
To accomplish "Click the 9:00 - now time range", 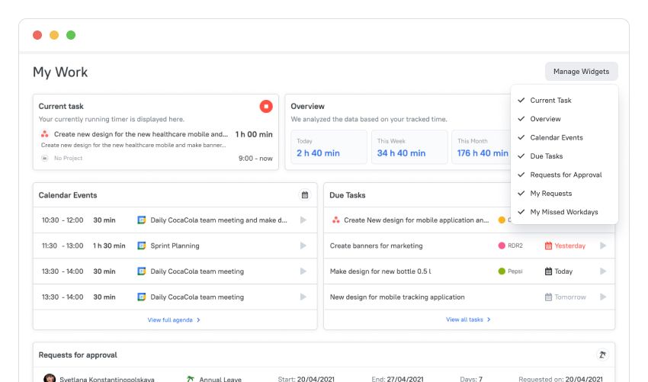I will tap(255, 158).
